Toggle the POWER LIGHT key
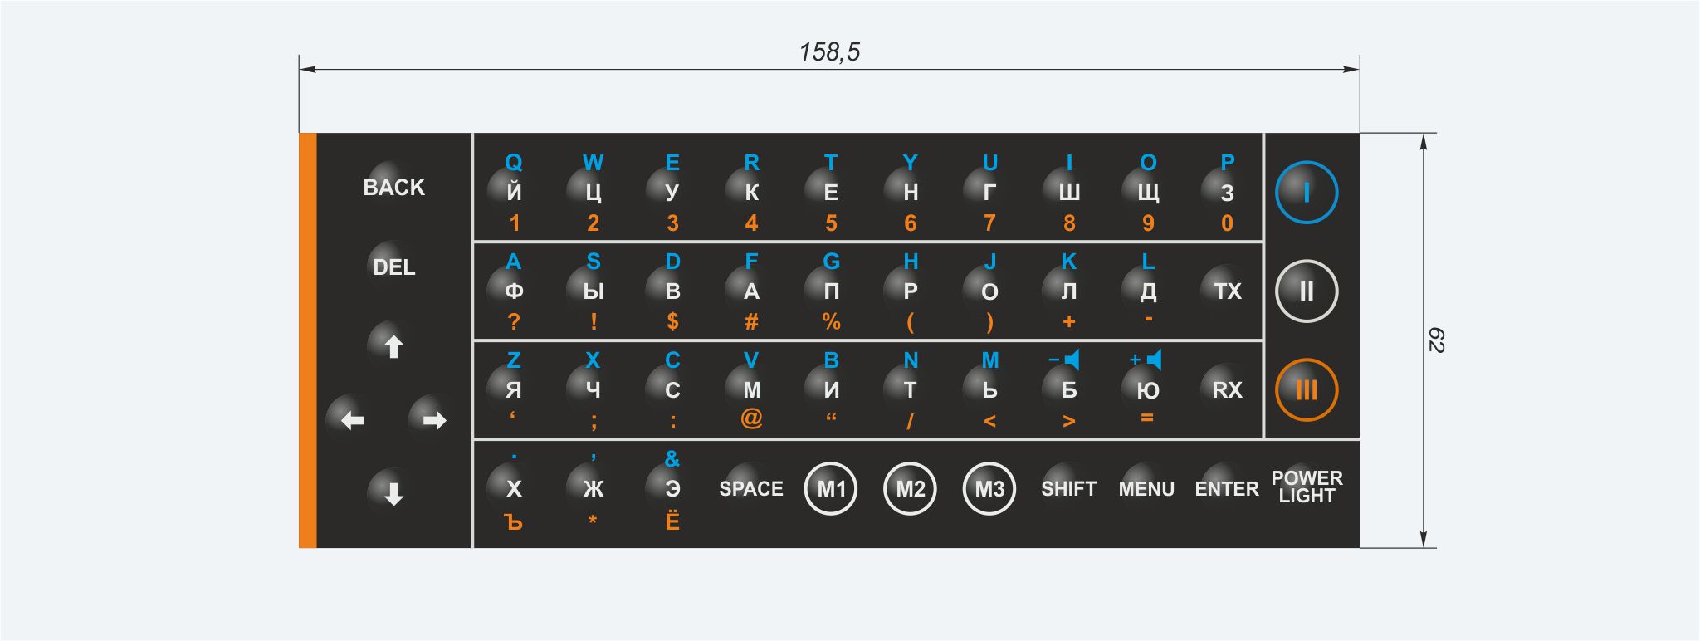Viewport: 1700px width, 641px height. [1307, 487]
